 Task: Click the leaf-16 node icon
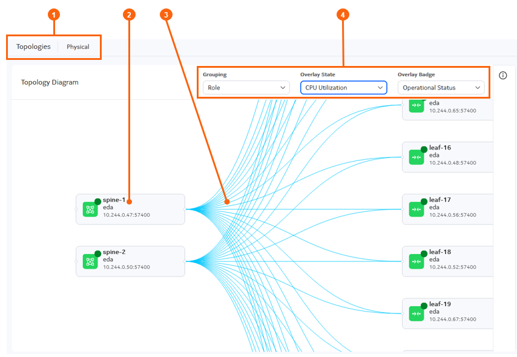[x=417, y=157]
